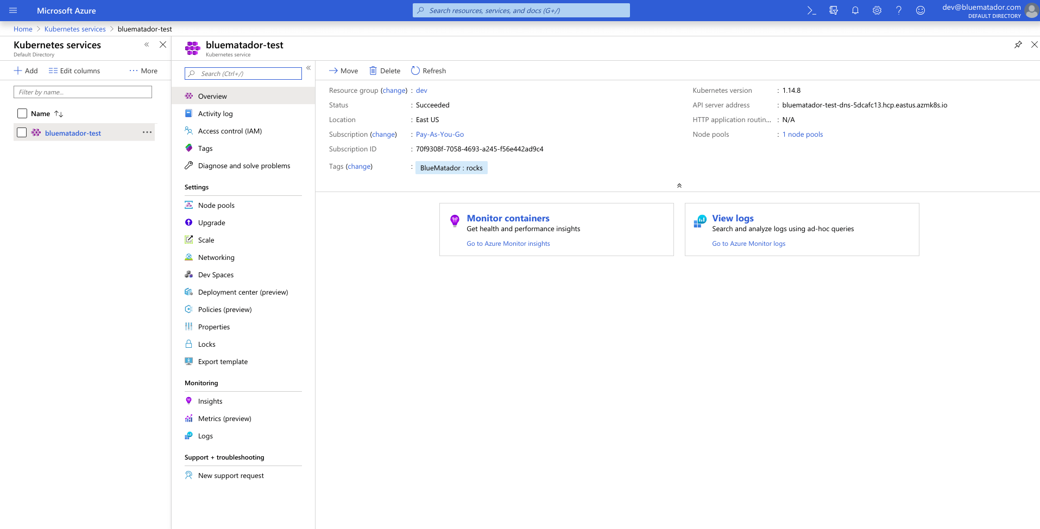Expand the More commands menu
The height and width of the screenshot is (529, 1040).
coord(143,71)
